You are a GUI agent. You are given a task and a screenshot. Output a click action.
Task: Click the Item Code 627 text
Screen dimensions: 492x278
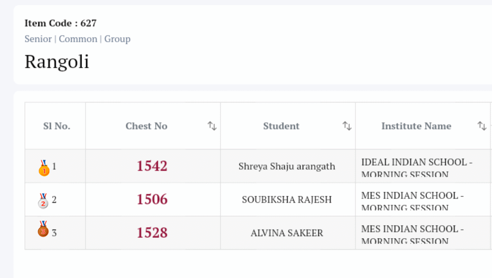[x=61, y=23]
